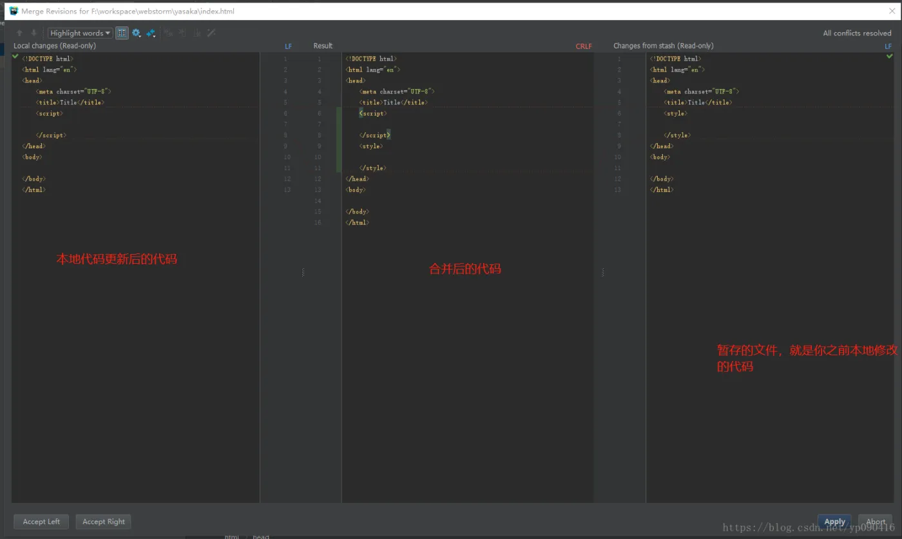The width and height of the screenshot is (902, 539).
Task: Click 'Local changes (Read-only)' header
Action: pos(55,46)
